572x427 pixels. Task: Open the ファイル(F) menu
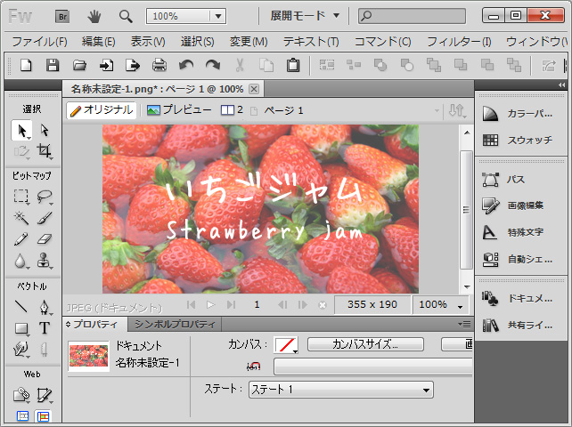click(x=39, y=42)
